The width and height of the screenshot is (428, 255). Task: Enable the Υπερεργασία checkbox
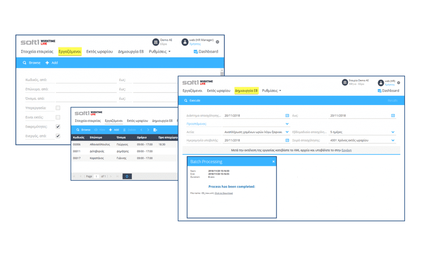(x=58, y=108)
